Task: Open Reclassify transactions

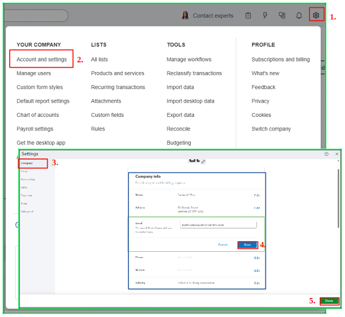Action: (194, 74)
